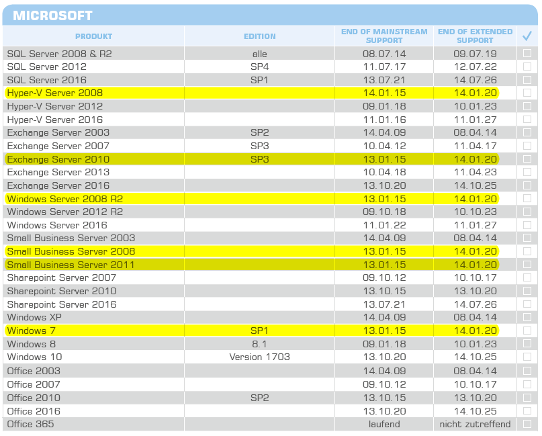Click the Sharepoint Server 2007 product name
The image size is (542, 436).
tap(62, 277)
